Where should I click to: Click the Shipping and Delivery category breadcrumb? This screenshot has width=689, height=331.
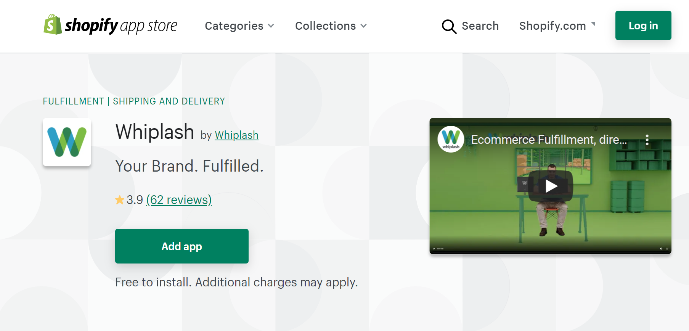tap(169, 101)
